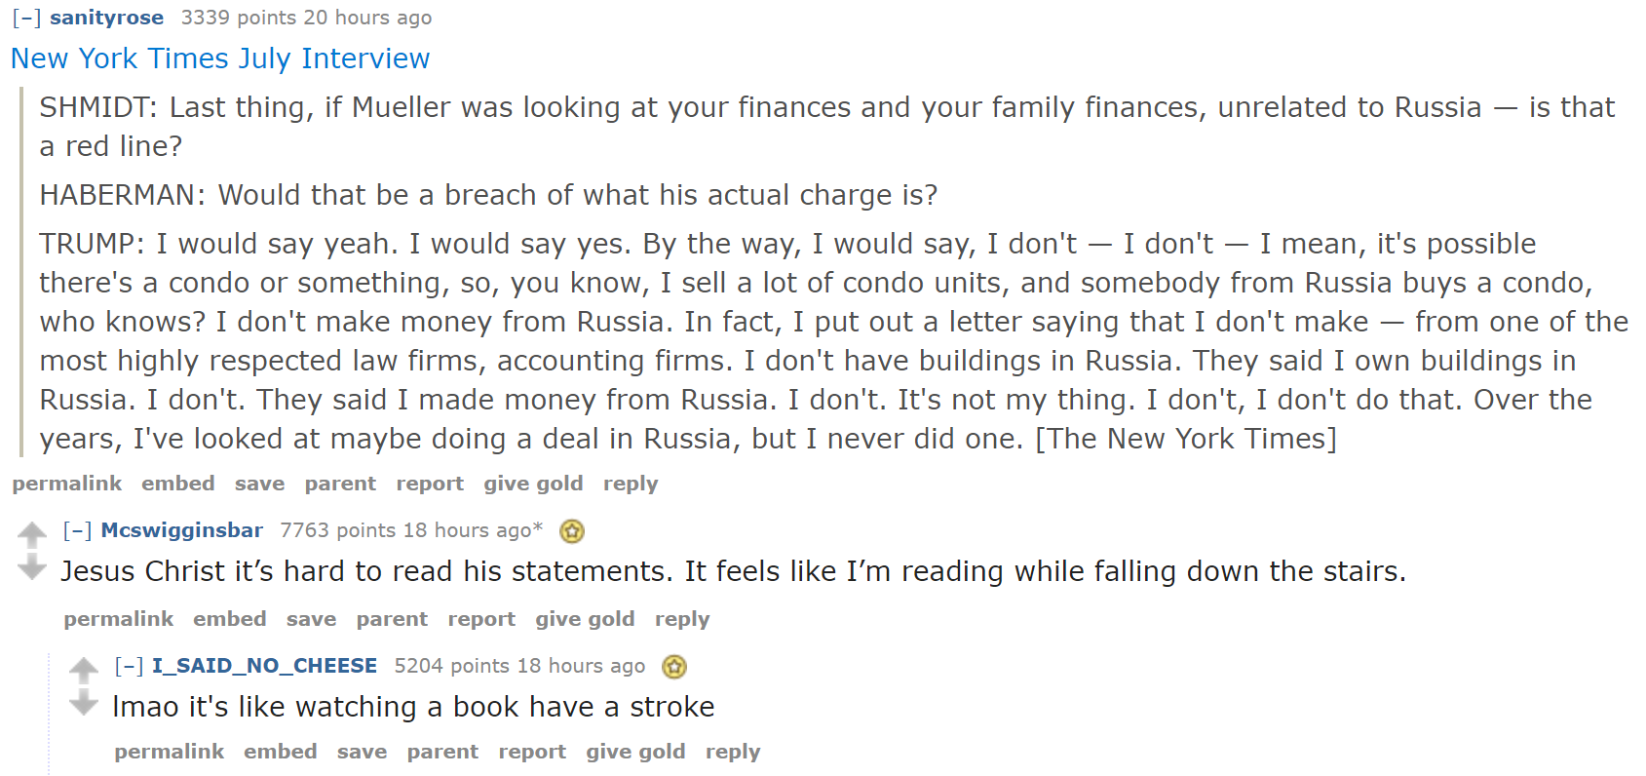The width and height of the screenshot is (1646, 776).
Task: Downvote the I_SAID_NO_CHEESE comment
Action: [84, 703]
